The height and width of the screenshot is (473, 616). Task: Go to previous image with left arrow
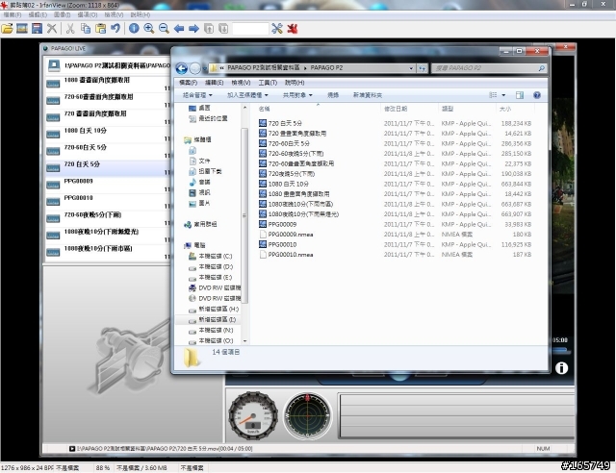click(x=179, y=28)
